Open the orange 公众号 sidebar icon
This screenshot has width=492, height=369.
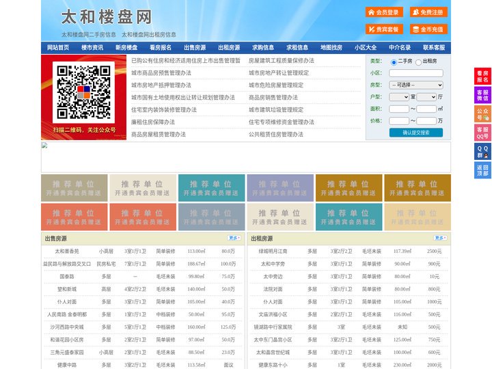482,114
